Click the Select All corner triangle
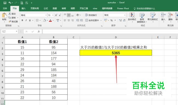The image size is (178, 105). tap(3, 37)
